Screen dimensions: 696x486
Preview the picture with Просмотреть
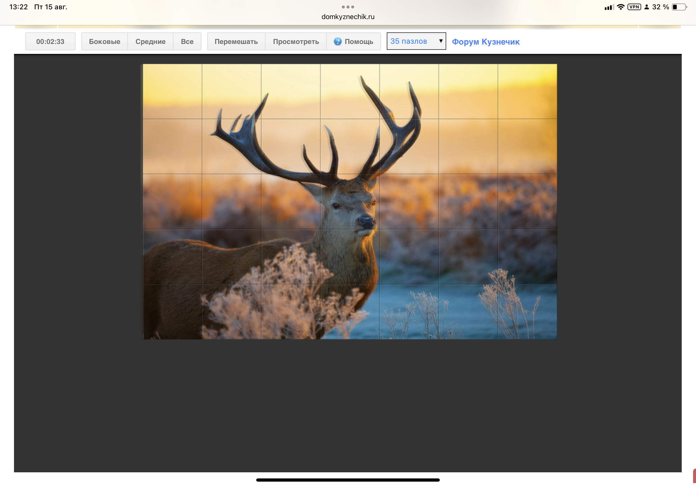pyautogui.click(x=296, y=41)
